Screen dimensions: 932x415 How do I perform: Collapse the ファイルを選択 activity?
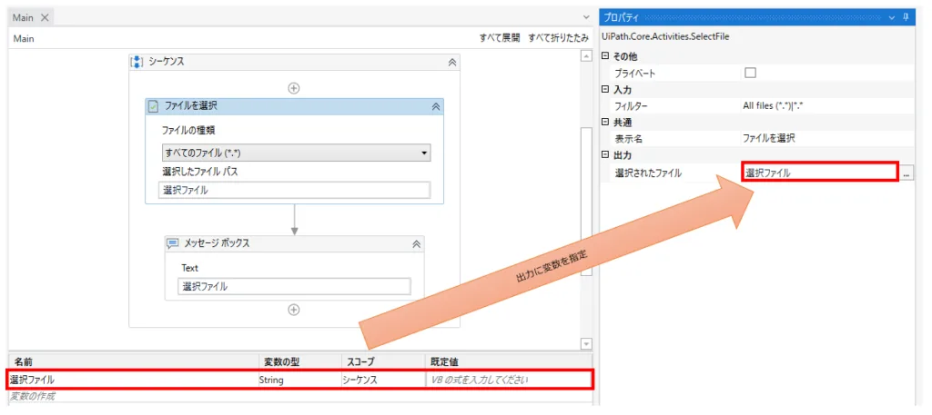point(436,106)
